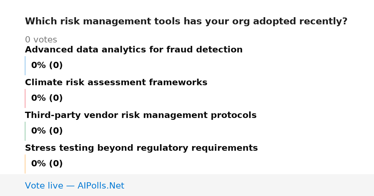
Task: Click result value under Third-party vendor risk
Action: pos(47,131)
